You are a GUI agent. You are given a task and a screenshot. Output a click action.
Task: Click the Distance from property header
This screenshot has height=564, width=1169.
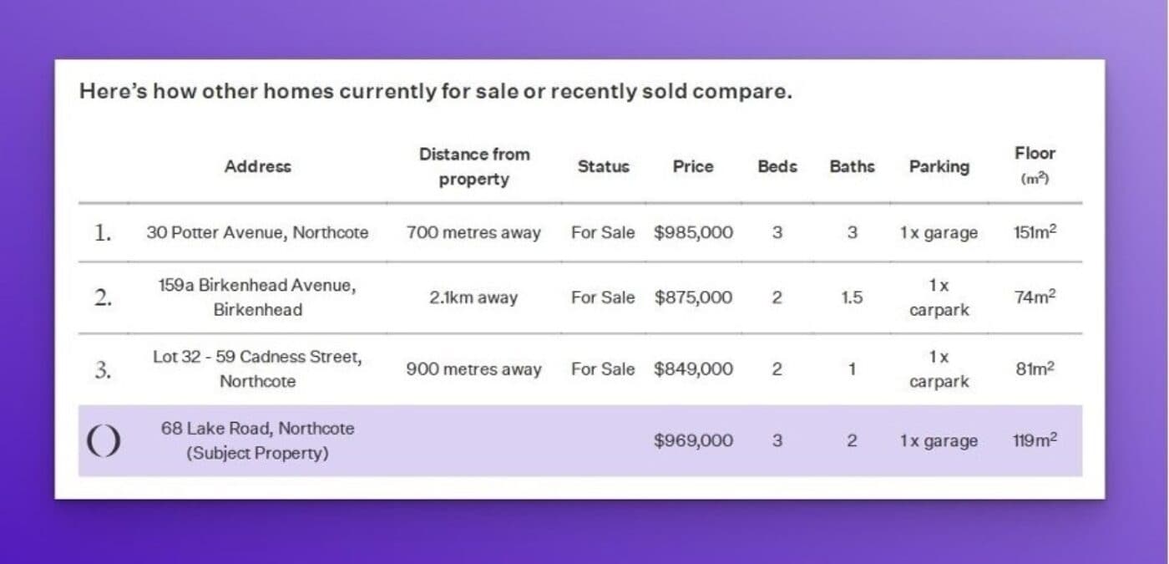[473, 166]
